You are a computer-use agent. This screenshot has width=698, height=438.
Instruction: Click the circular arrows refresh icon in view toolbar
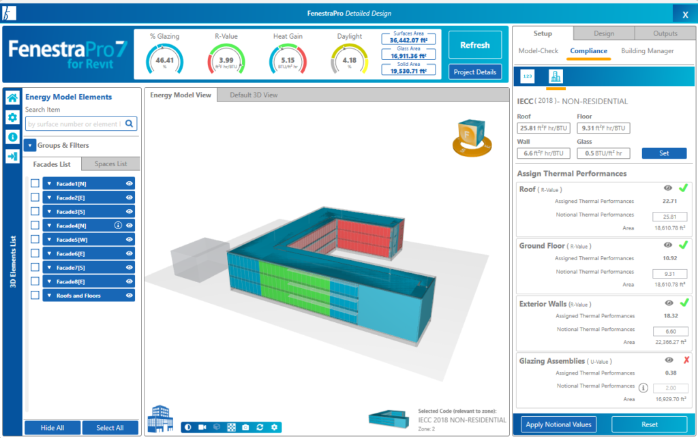[x=260, y=427]
